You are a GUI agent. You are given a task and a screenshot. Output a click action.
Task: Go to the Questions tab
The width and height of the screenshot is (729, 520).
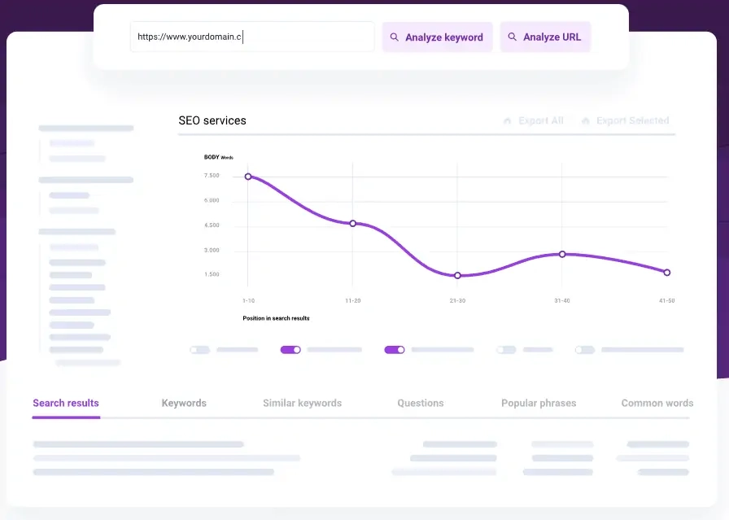click(x=421, y=403)
